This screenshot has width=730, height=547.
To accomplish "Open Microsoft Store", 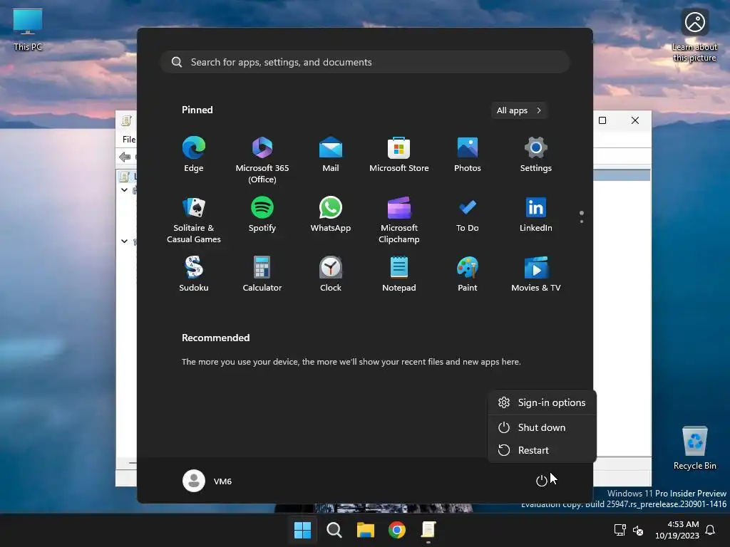I will [x=399, y=155].
